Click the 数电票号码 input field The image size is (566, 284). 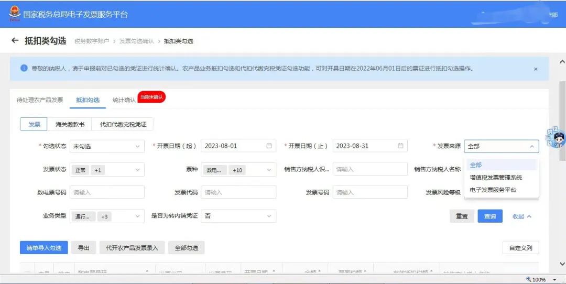[x=107, y=192]
